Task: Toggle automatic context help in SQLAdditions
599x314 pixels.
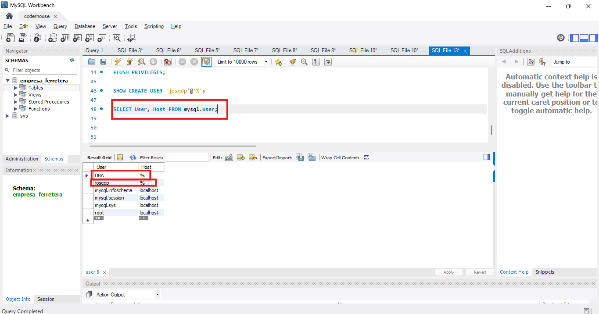Action: click(542, 62)
